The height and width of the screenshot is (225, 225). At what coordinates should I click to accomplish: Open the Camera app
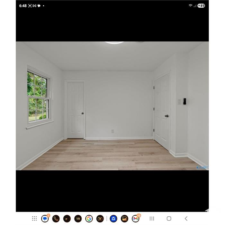tap(100, 219)
